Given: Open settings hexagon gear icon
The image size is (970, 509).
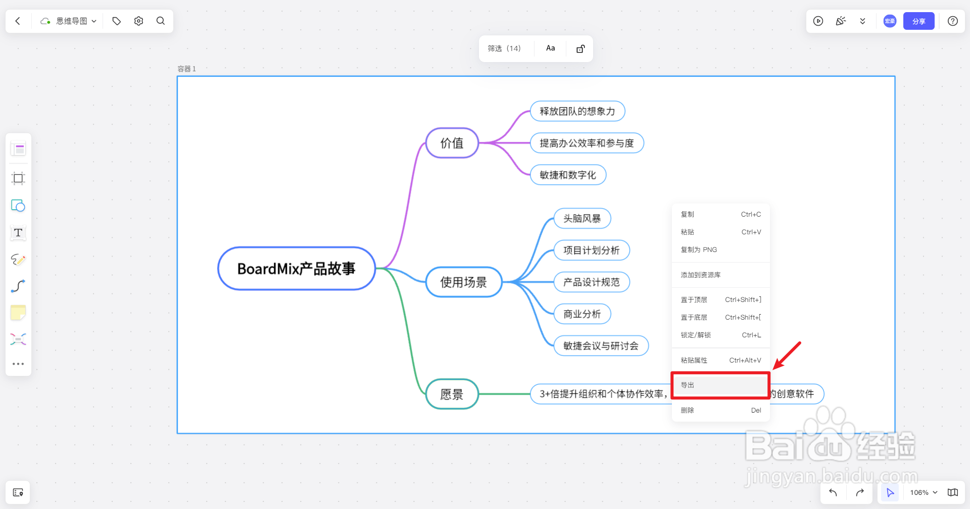Looking at the screenshot, I should (x=139, y=21).
